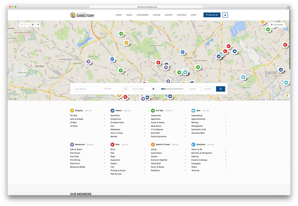Viewport: 298px width, 206px height.
Task: Open the PAGES menu
Action: [129, 15]
